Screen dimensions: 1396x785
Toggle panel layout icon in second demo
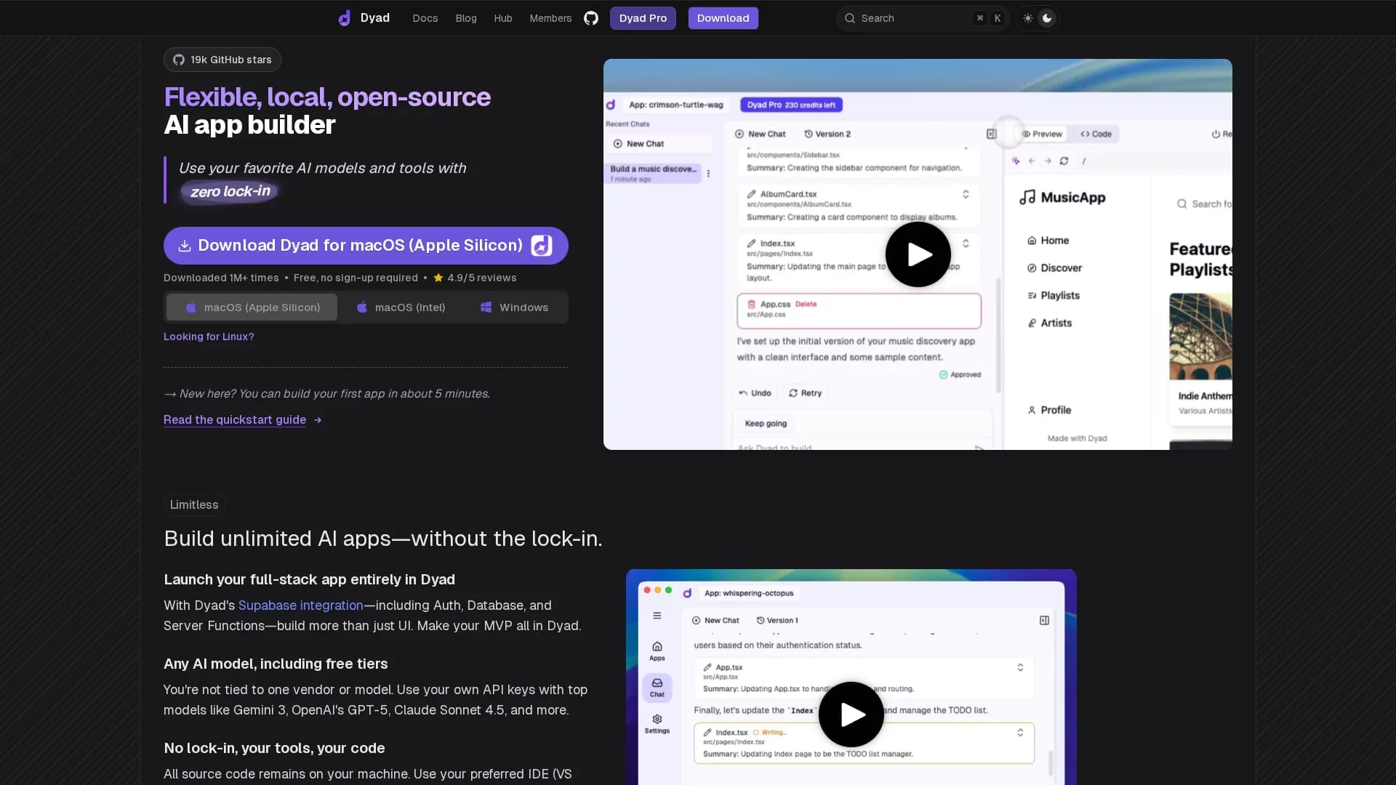click(x=1044, y=621)
